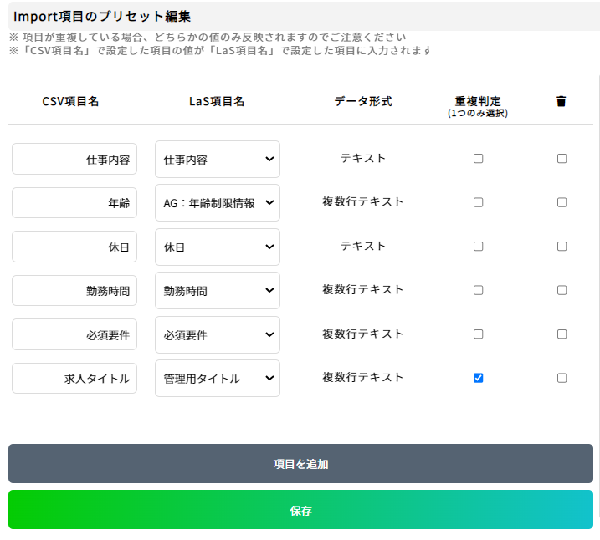Edit the 年齢 CSV item name field
600x540 pixels.
[74, 202]
